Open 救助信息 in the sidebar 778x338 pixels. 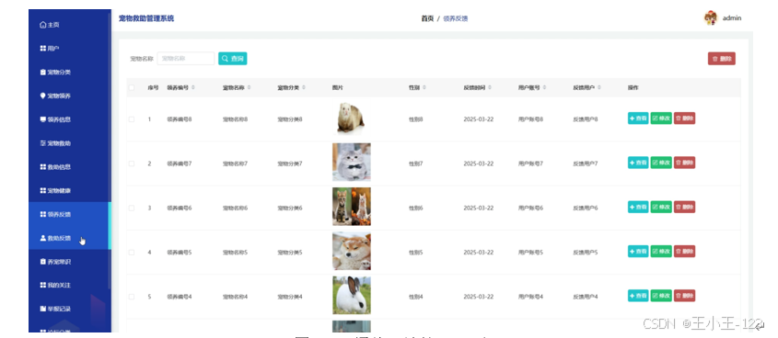point(55,167)
